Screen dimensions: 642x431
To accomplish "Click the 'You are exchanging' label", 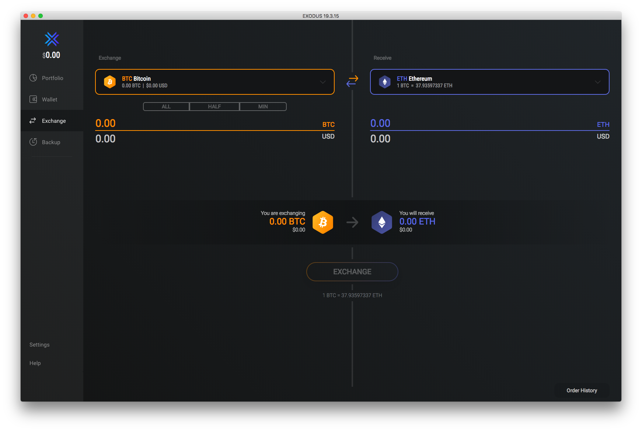I will pos(283,213).
